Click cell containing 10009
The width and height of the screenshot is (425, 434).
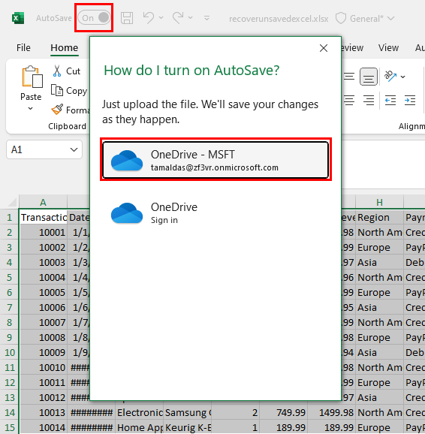(x=44, y=352)
